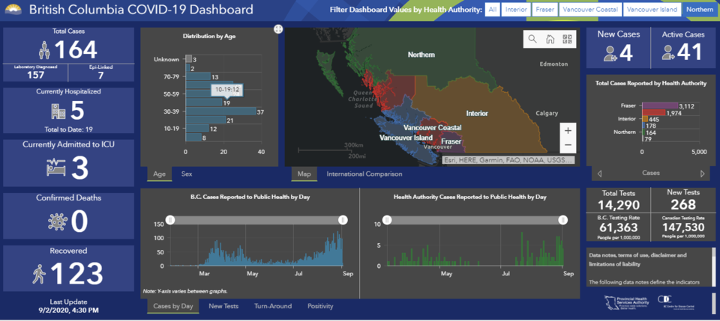Click the 70-79 age bar

click(x=198, y=76)
